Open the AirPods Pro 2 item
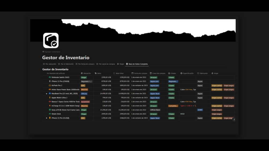269x151 pixels. click(57, 86)
